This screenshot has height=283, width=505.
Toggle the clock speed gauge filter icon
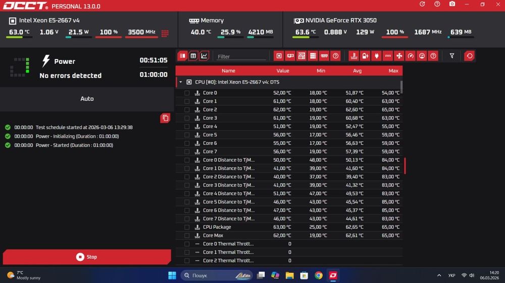[x=410, y=56]
